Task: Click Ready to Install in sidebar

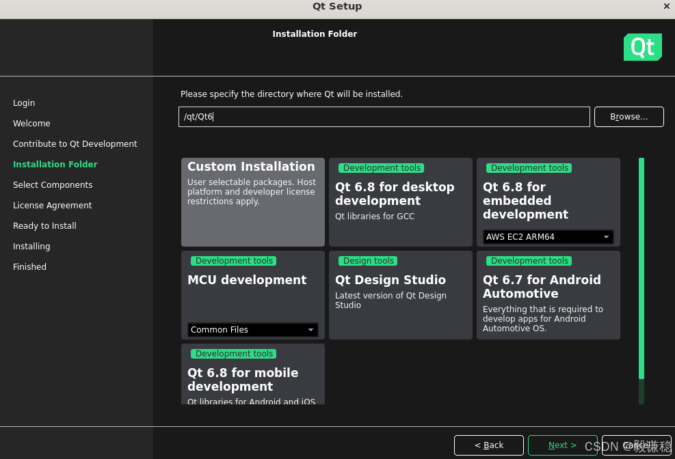Action: click(x=44, y=226)
